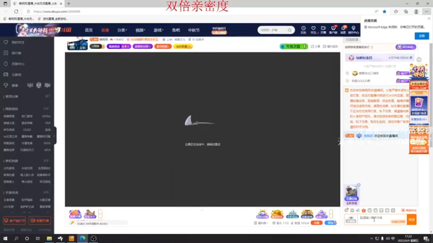Click the Douyu search input box
Viewport: 433px width, 243px height.
click(x=273, y=30)
